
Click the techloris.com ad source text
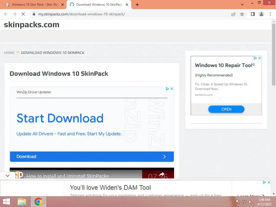point(203,95)
